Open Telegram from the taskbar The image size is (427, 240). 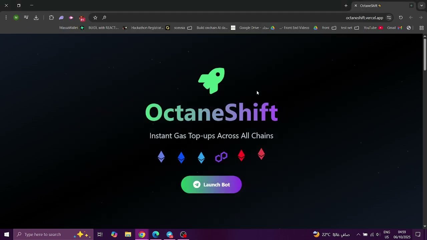[170, 234]
